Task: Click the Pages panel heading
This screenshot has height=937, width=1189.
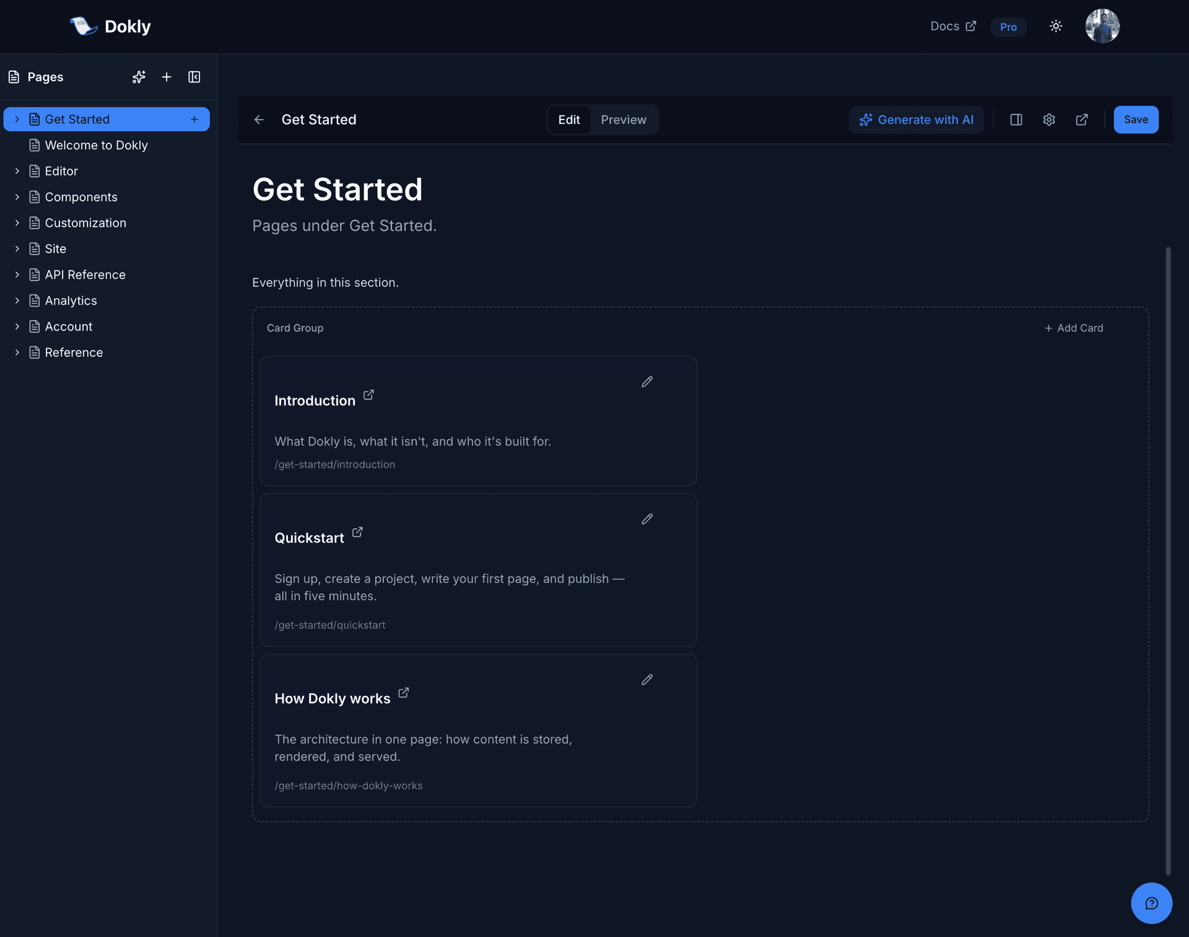Action: coord(45,77)
